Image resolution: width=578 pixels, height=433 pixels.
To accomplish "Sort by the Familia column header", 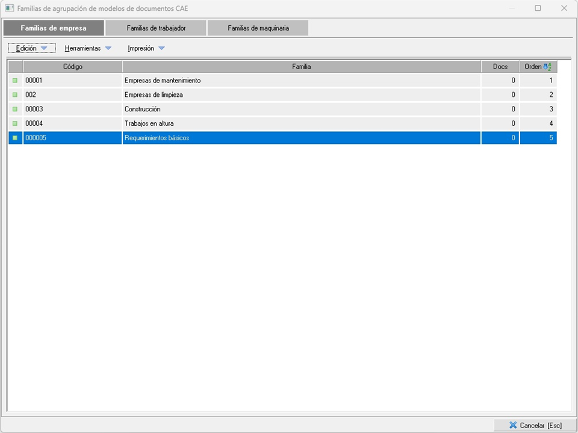I will 301,67.
